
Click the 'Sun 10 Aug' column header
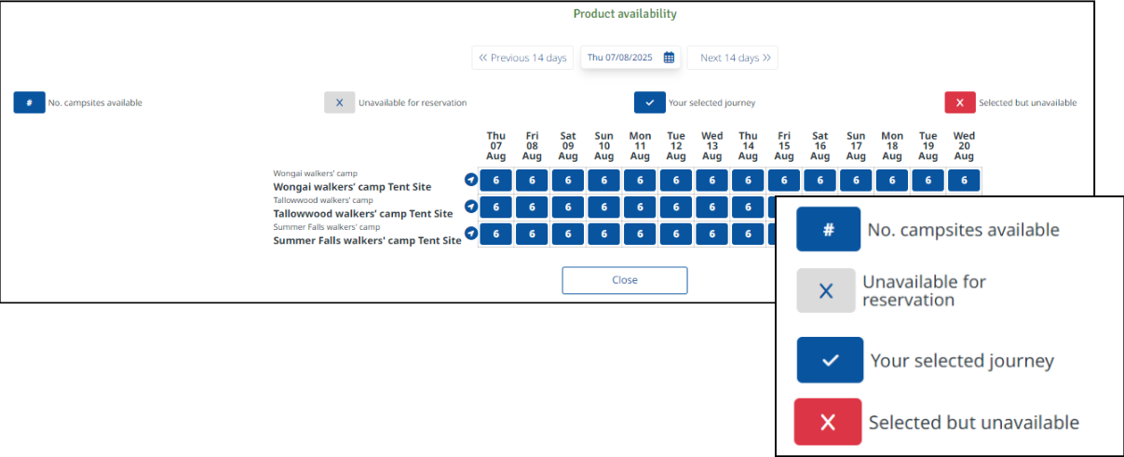tap(604, 146)
